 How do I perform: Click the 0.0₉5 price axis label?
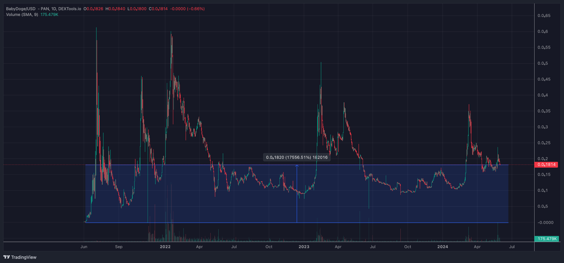543,206
